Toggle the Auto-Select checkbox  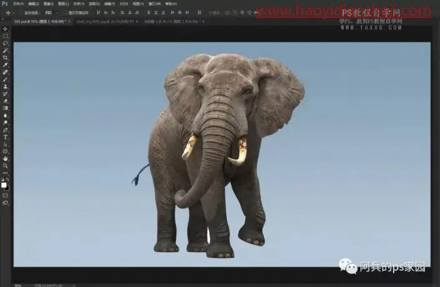point(21,12)
